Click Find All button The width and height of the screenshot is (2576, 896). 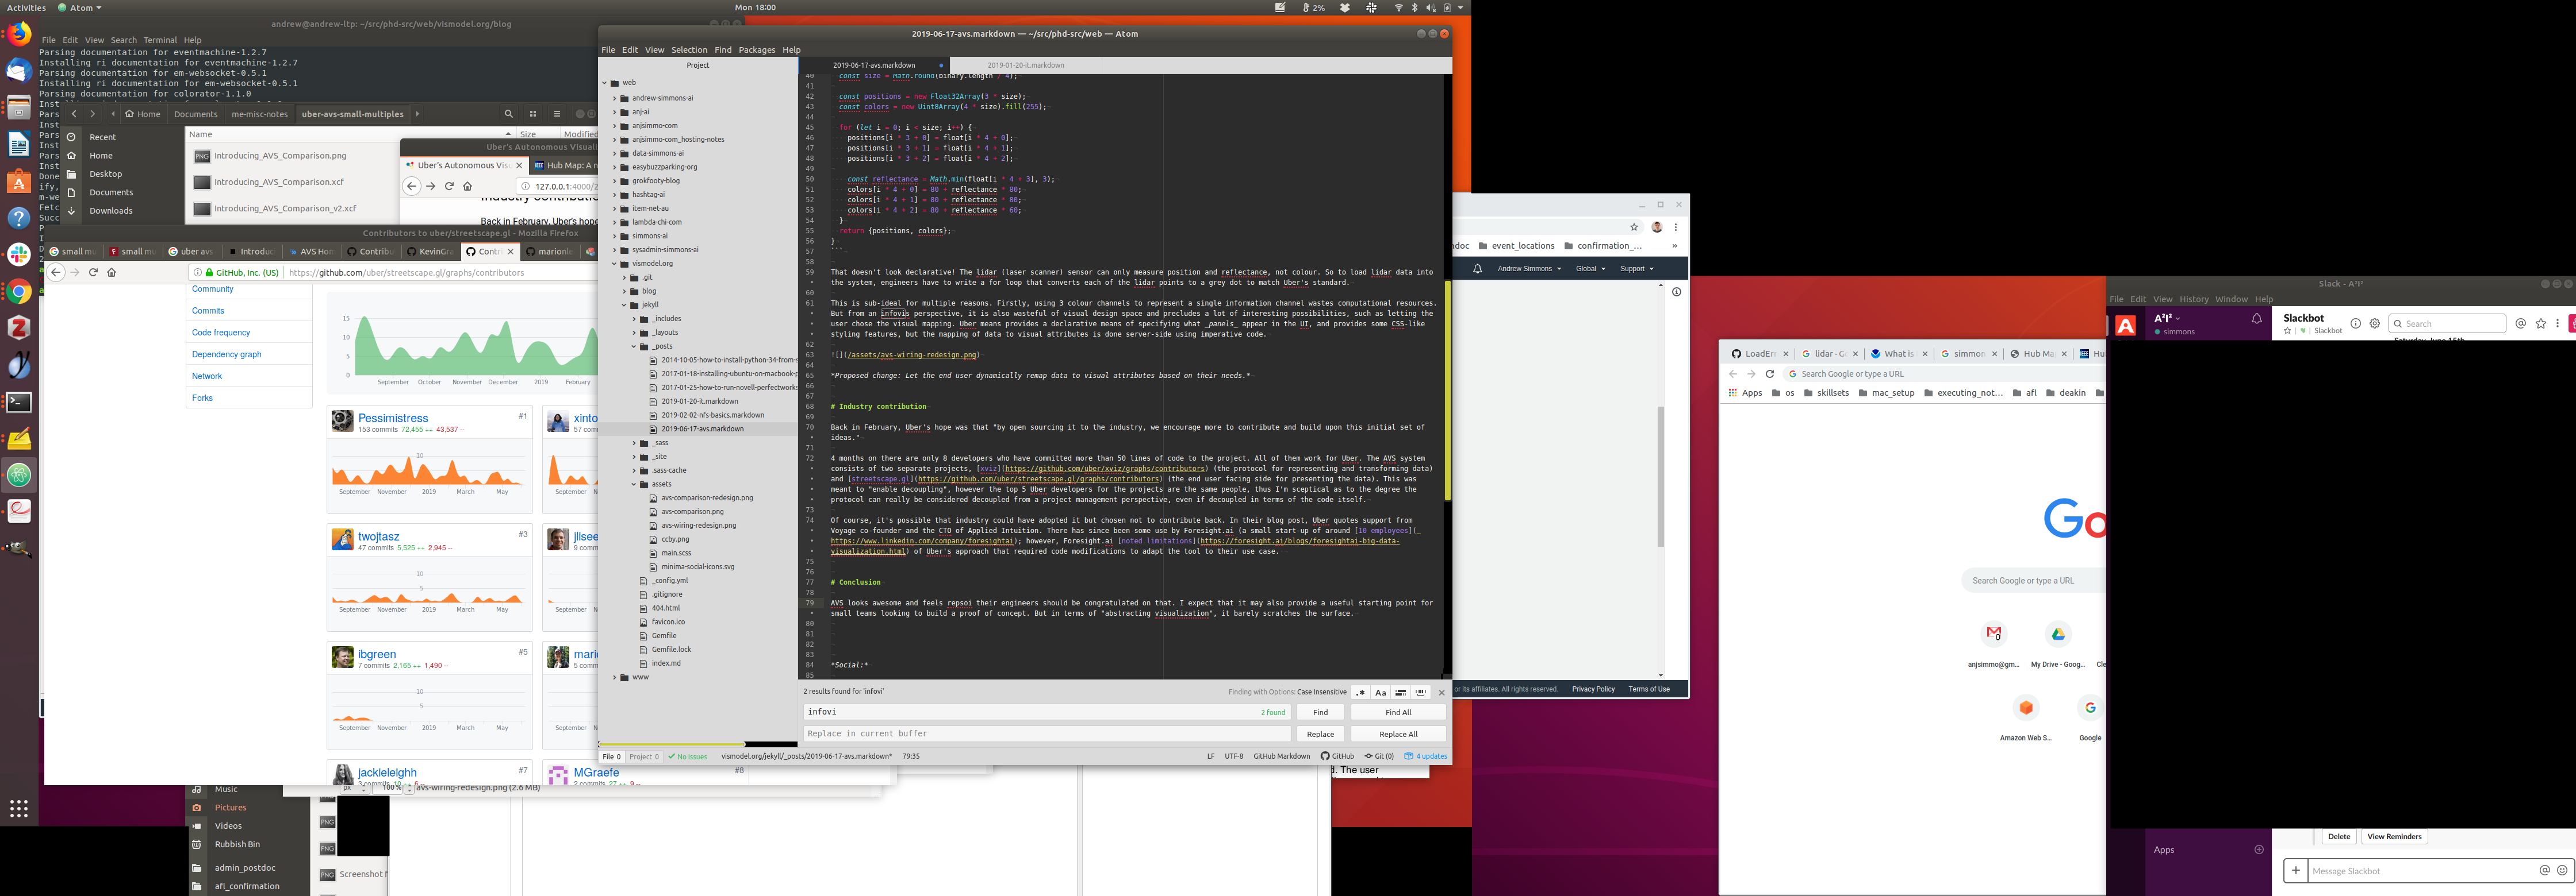pos(1398,712)
